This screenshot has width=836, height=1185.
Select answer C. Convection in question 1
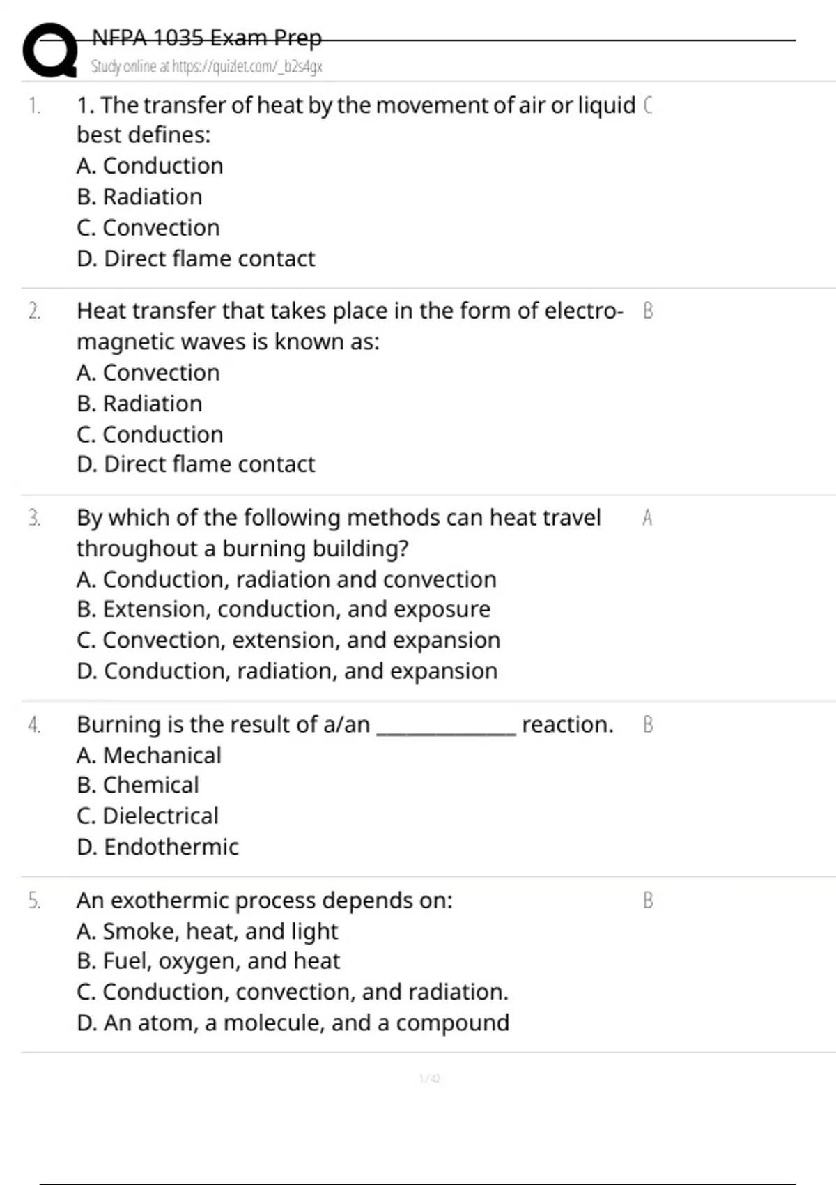click(148, 227)
